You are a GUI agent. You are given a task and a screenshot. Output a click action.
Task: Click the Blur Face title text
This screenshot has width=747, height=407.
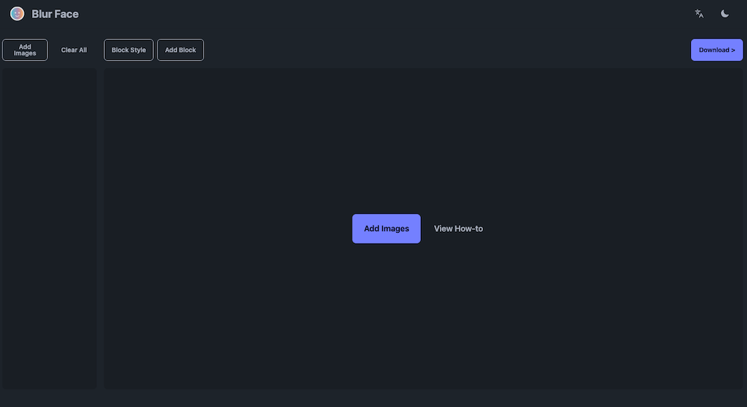55,14
